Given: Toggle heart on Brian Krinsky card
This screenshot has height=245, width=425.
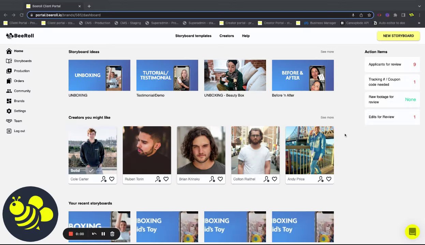Looking at the screenshot, I should tap(220, 179).
